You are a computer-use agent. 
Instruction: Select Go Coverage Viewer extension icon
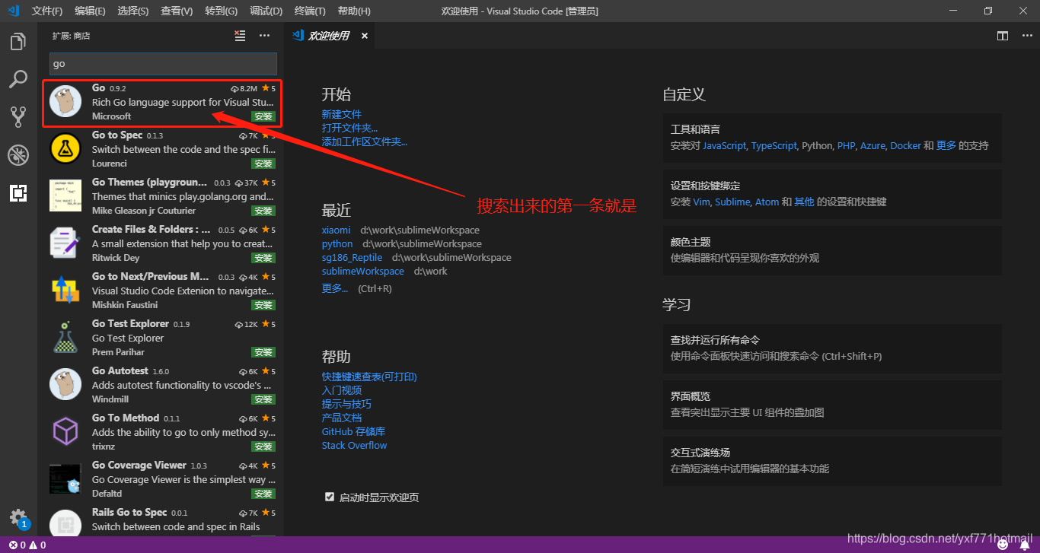65,479
